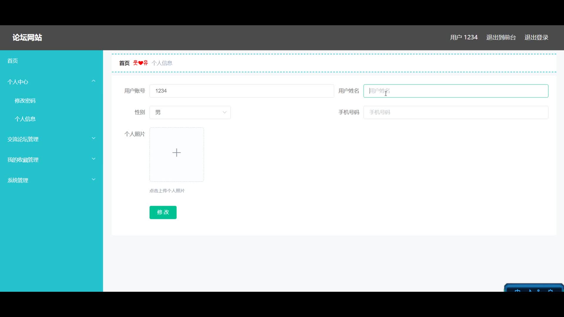Screen dimensions: 564x317
Task: Expand the 我的收藏管理 menu chevron
Action: click(x=94, y=159)
